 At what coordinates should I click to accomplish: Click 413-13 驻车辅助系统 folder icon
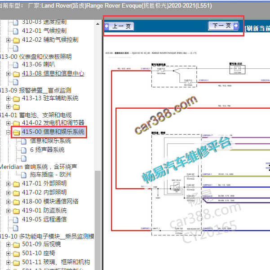16,99
